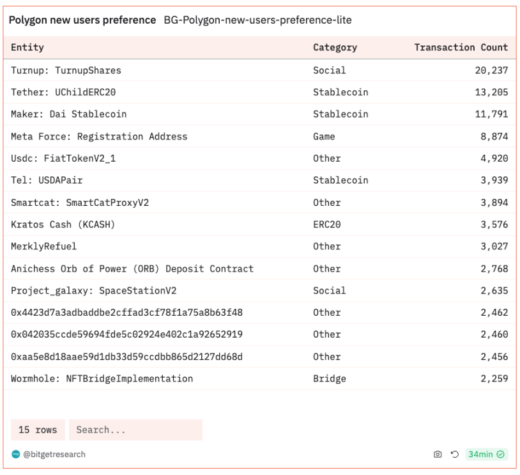
Task: Click the 34min freshness badge
Action: click(480, 455)
